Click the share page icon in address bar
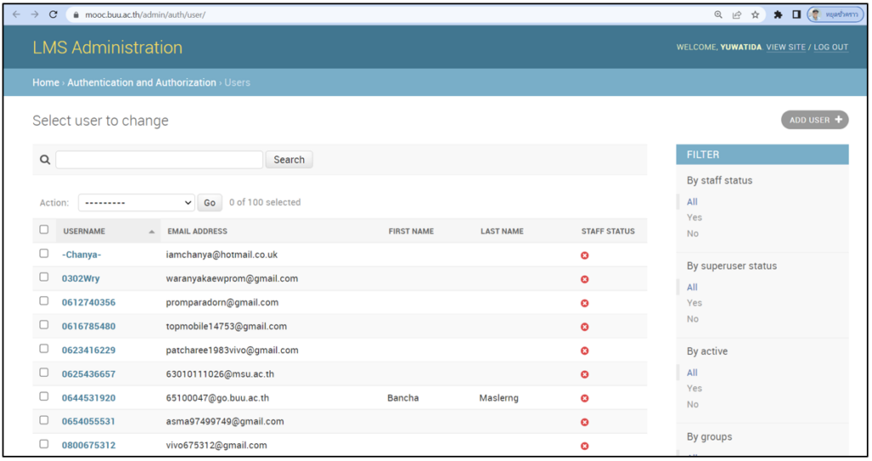Image resolution: width=872 pixels, height=461 pixels. click(737, 14)
